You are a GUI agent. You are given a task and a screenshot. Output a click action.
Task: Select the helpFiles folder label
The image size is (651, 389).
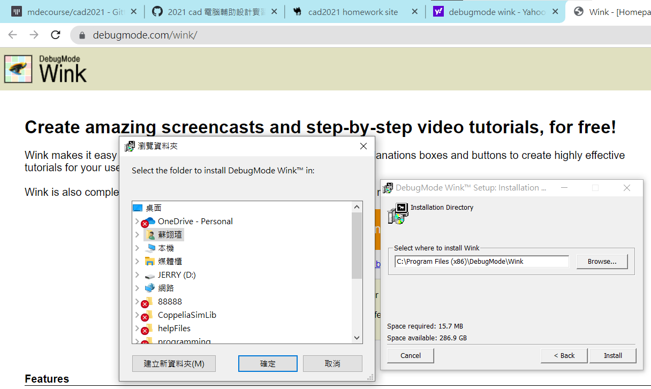(x=175, y=328)
